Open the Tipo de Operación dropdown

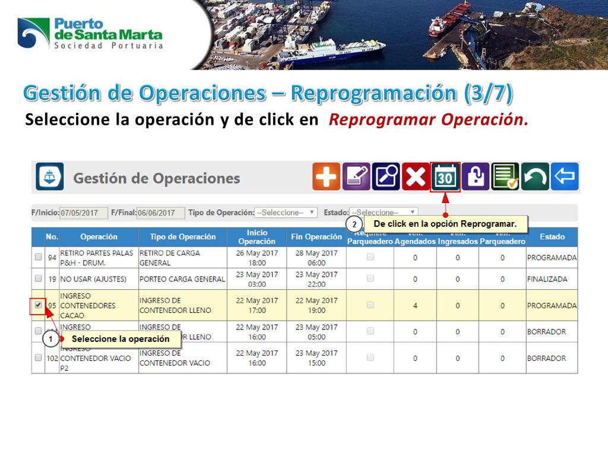(x=286, y=213)
